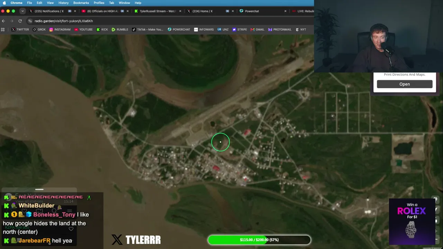Open the Tab menu

(x=111, y=3)
